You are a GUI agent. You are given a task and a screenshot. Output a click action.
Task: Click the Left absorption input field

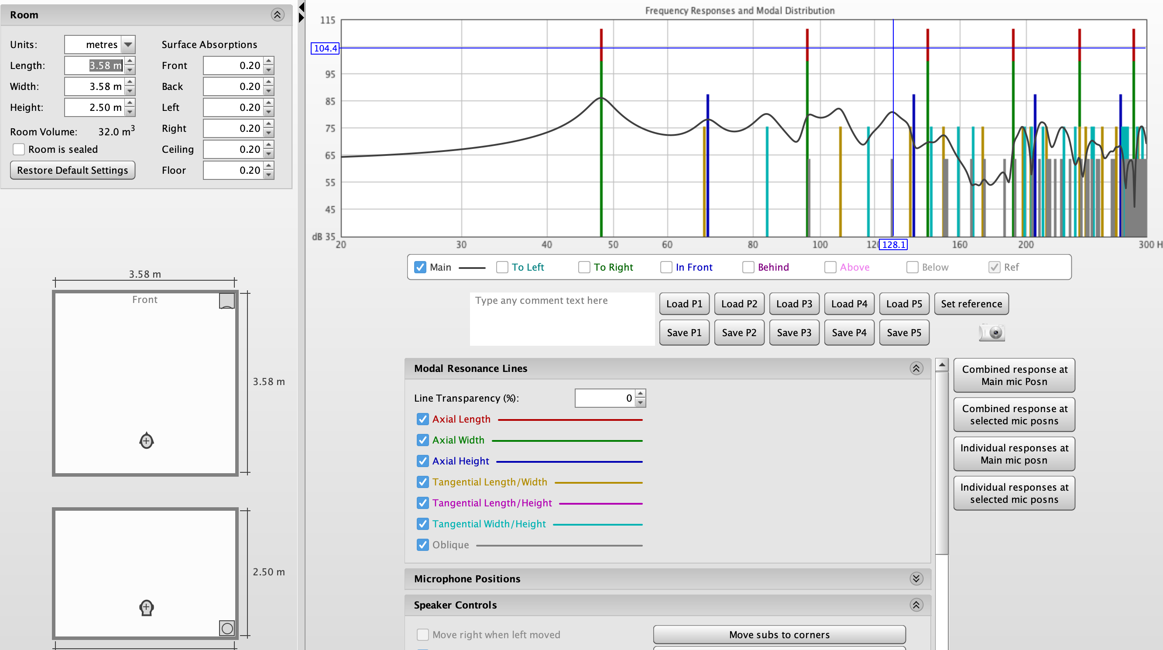pos(233,107)
